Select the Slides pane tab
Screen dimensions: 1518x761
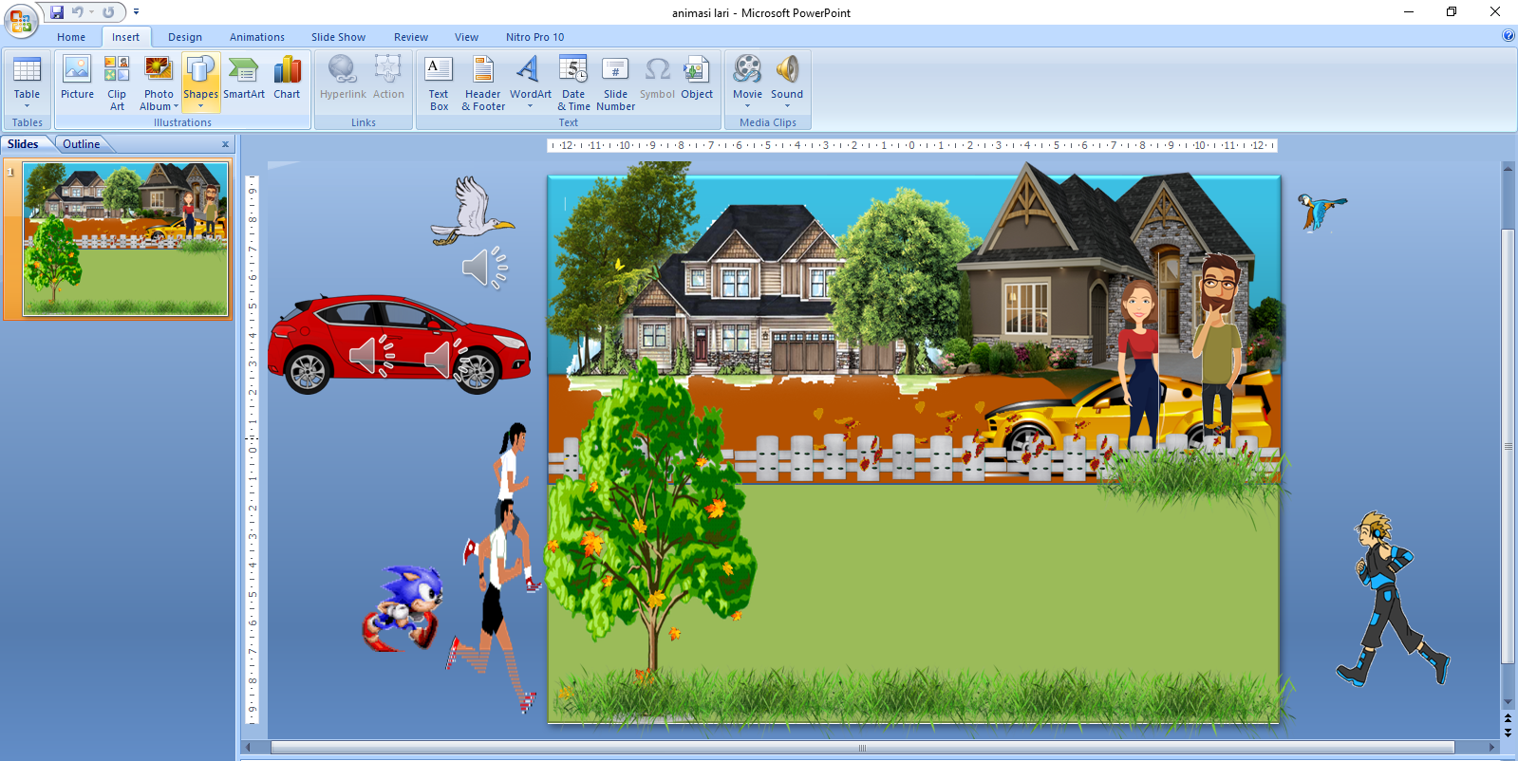(24, 144)
